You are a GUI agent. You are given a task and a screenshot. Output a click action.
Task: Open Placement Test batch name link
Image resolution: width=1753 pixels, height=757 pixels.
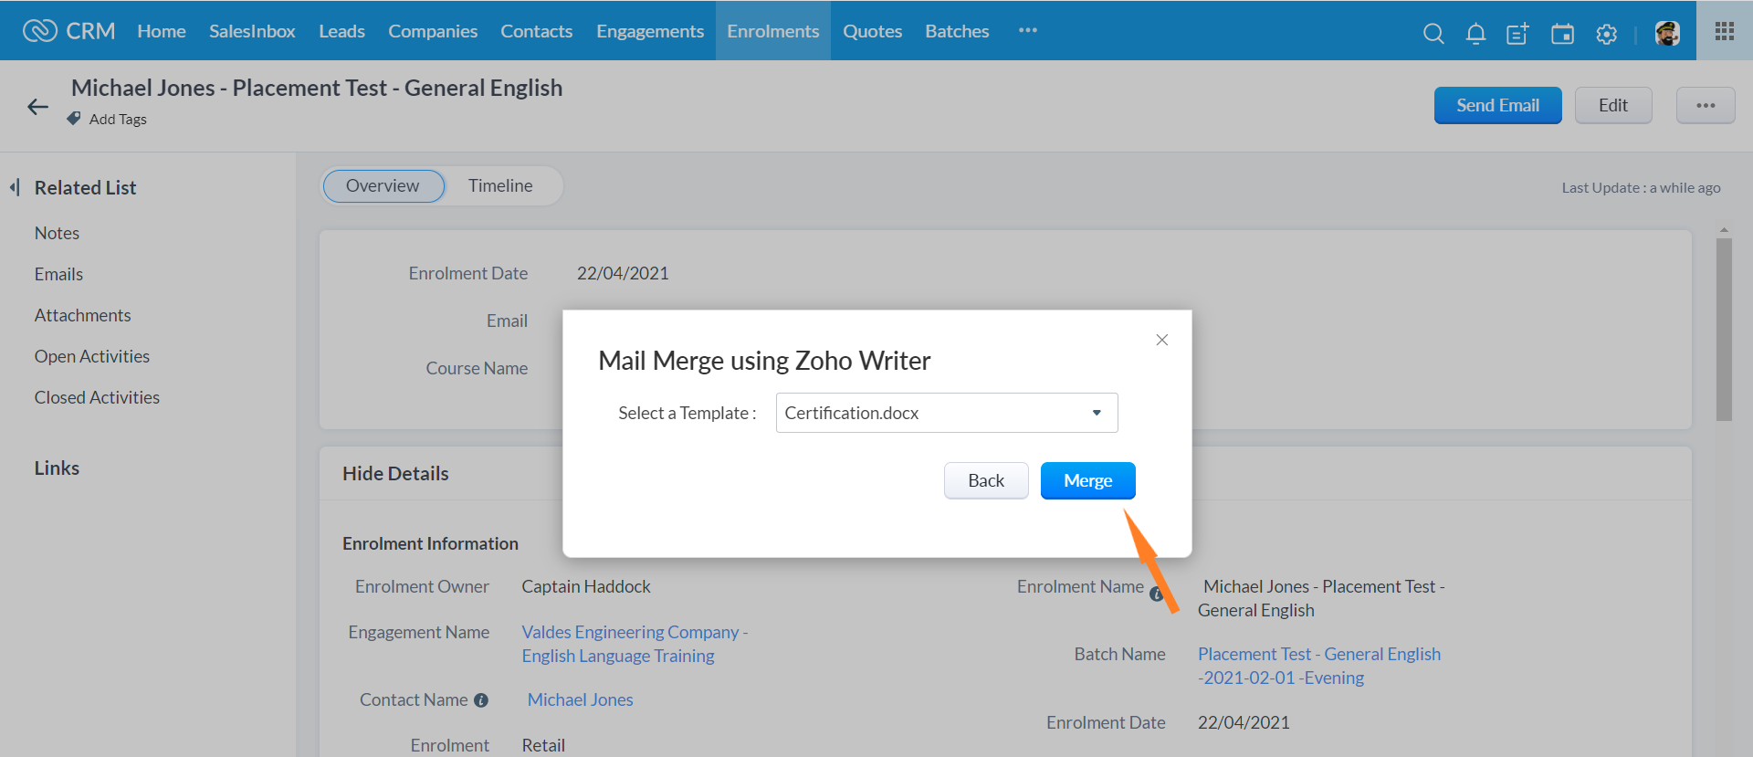click(x=1318, y=666)
